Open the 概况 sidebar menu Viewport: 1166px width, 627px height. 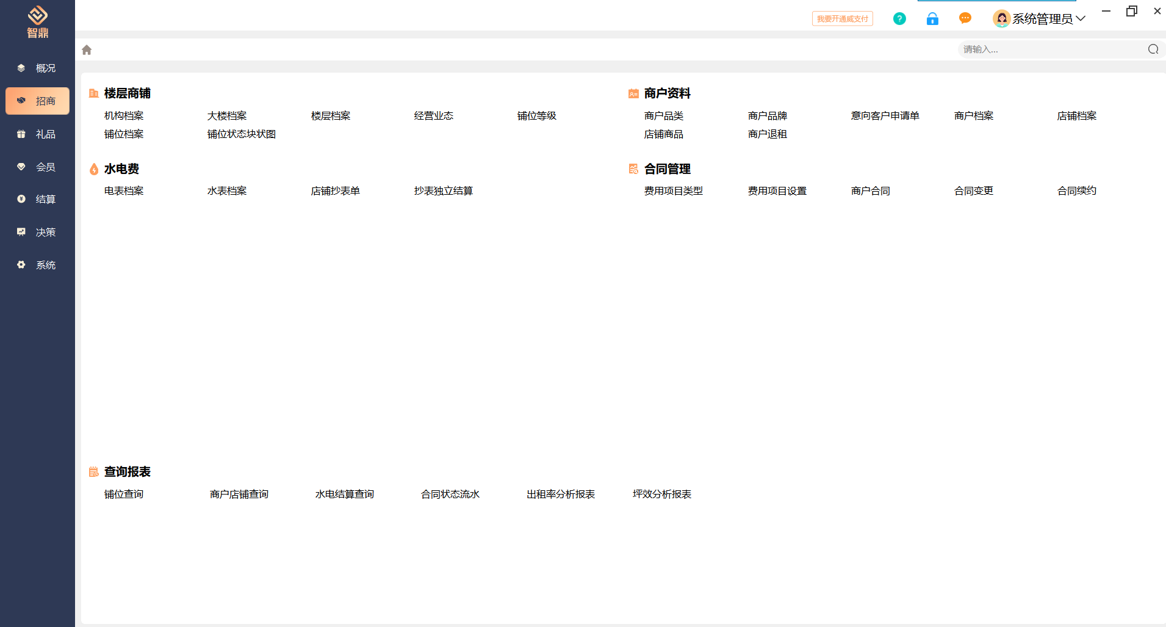(x=37, y=68)
